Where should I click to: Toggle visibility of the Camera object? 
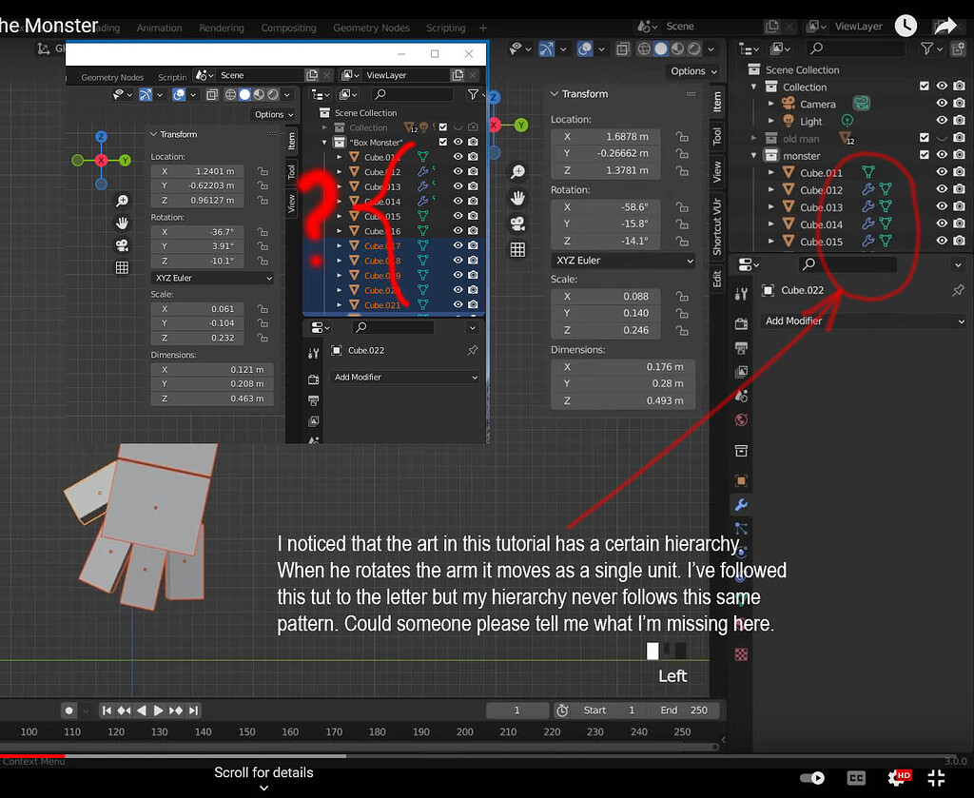pyautogui.click(x=942, y=104)
